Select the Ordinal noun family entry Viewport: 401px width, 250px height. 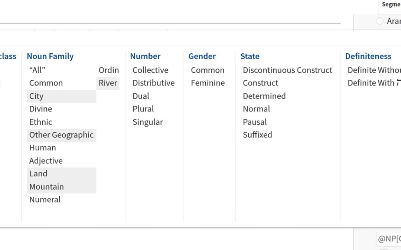click(x=109, y=70)
